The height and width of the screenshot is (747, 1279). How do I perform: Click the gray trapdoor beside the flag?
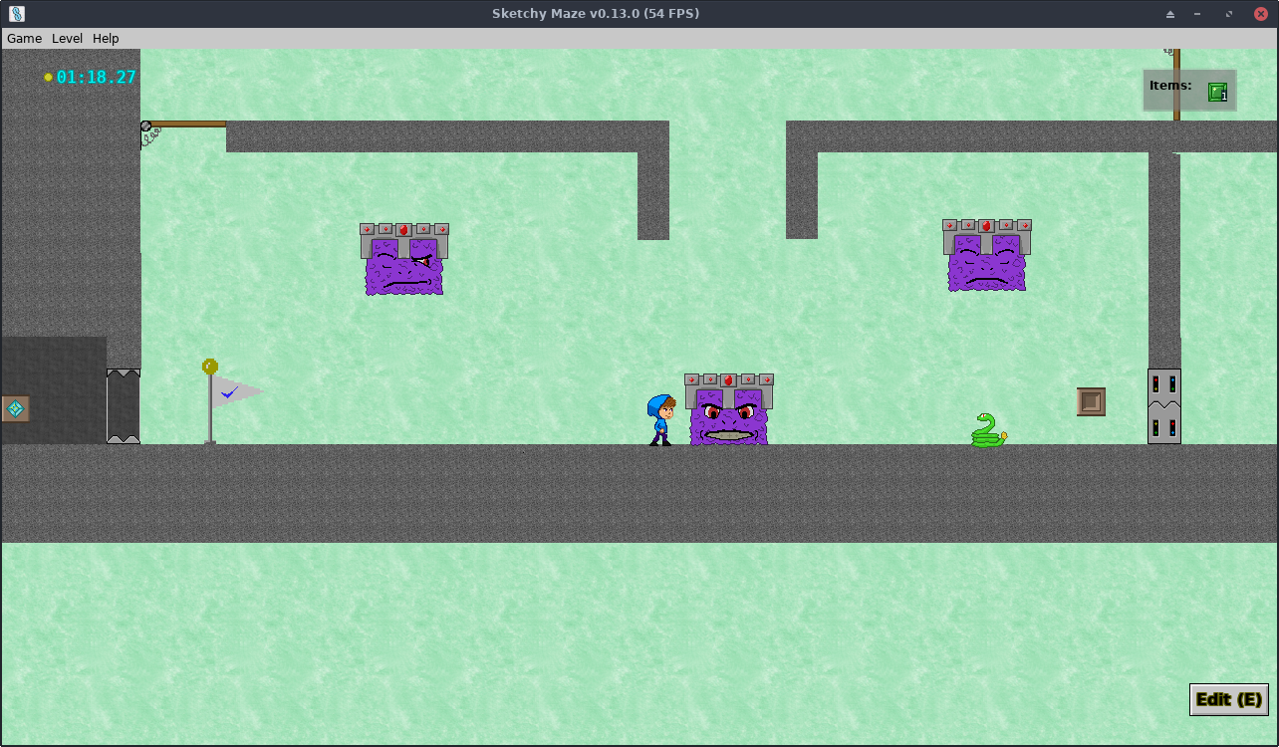click(124, 406)
